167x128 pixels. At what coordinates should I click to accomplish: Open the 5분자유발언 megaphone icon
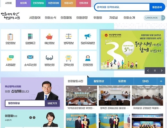point(88,36)
